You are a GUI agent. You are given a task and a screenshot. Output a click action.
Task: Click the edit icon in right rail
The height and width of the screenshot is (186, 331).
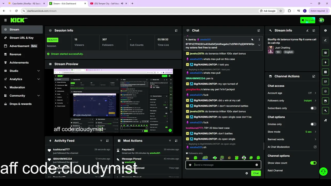point(325,40)
